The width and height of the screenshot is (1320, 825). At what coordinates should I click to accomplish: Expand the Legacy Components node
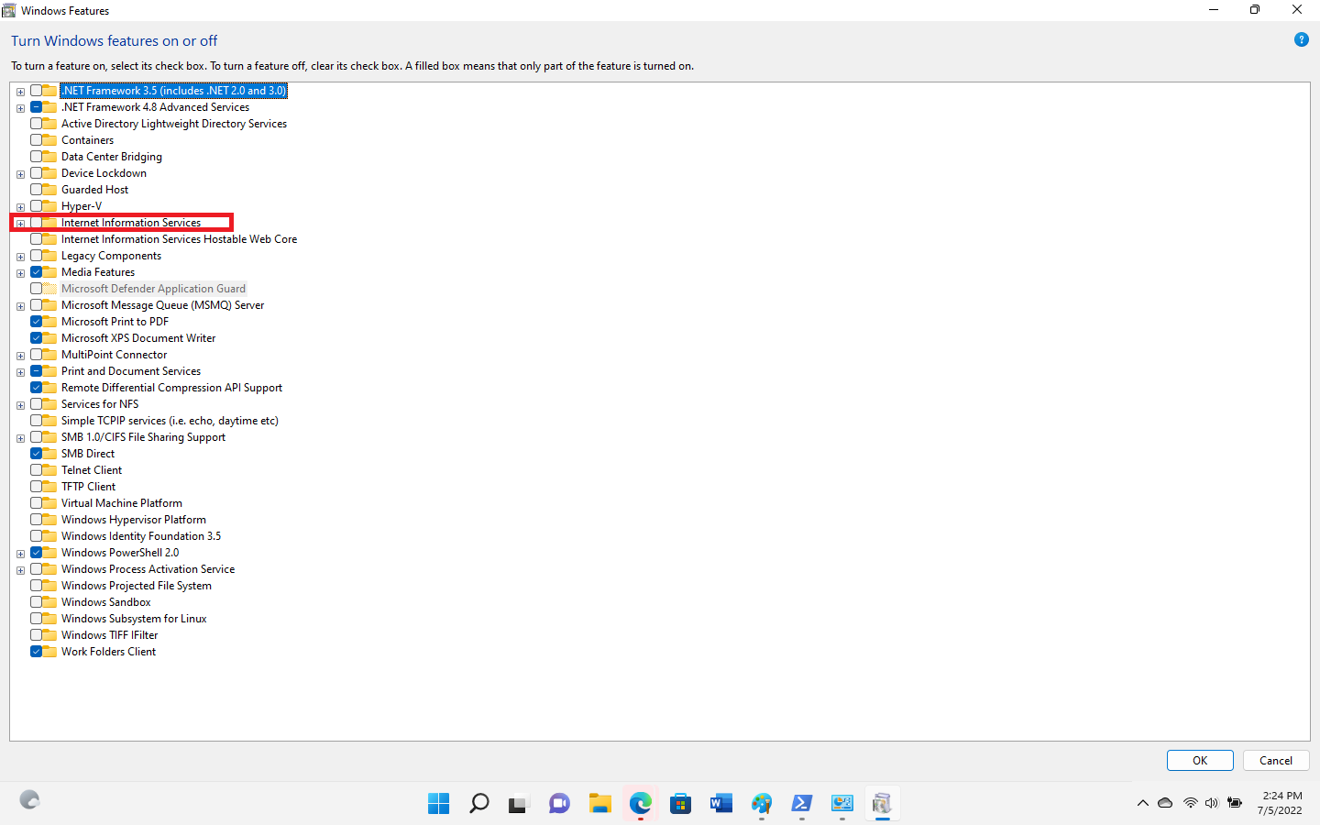pyautogui.click(x=20, y=257)
